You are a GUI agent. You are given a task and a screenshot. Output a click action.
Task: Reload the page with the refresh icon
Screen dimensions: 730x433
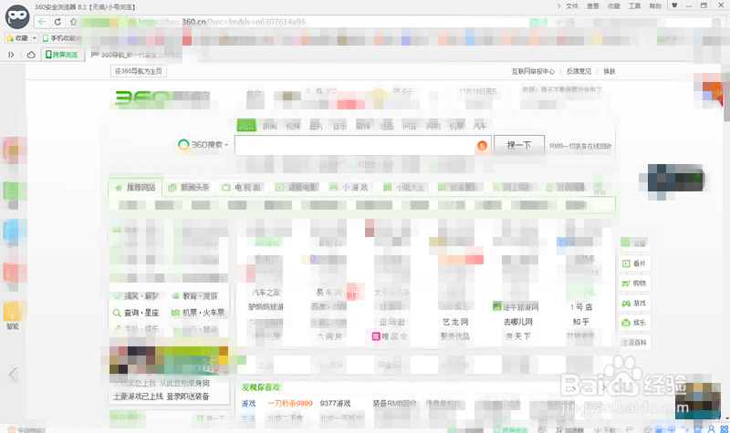tap(57, 22)
